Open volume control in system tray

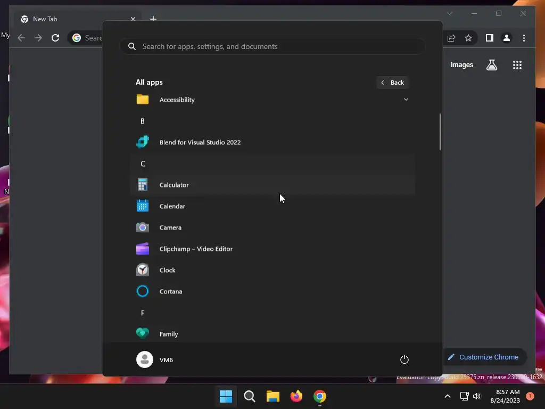tap(477, 396)
